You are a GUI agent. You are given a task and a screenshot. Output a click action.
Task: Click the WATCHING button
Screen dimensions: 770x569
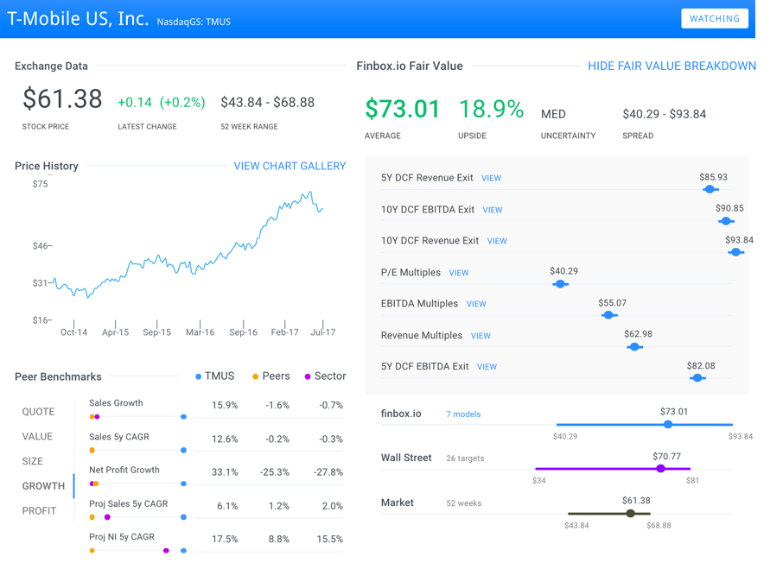[x=715, y=19]
